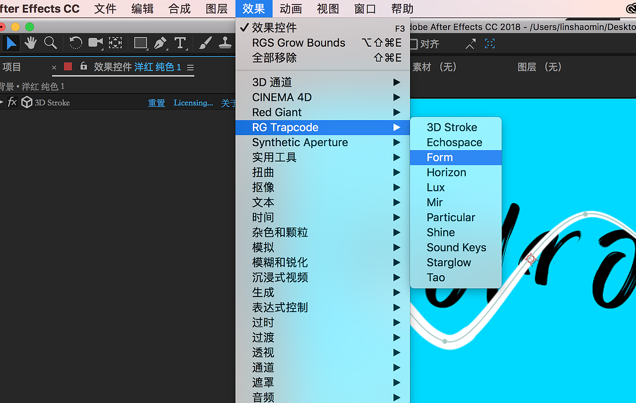Expand the 模糊和锐化 submenu
The image size is (636, 403).
coord(323,262)
